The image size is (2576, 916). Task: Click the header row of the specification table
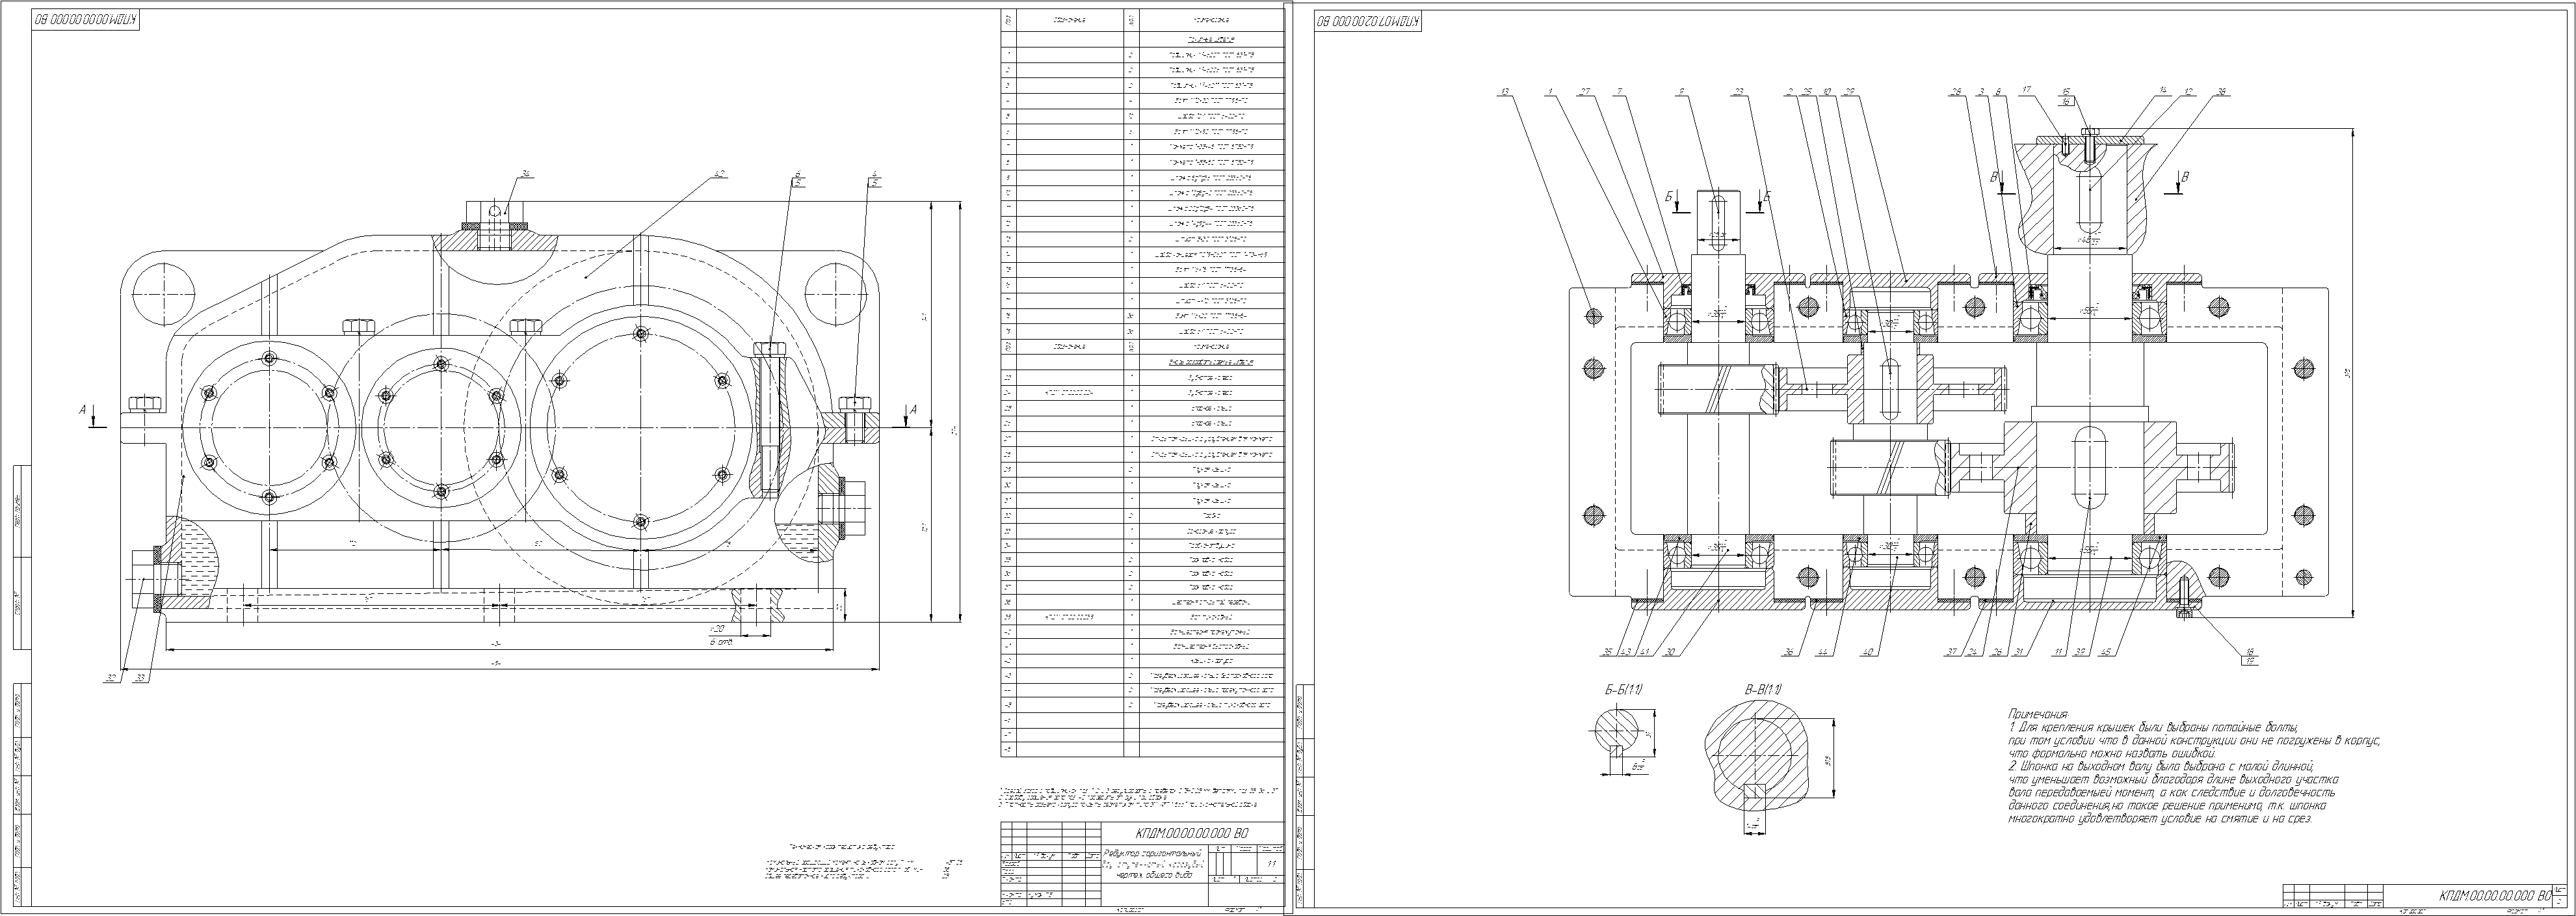[x=1142, y=20]
